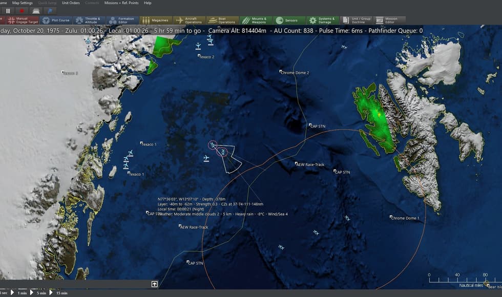The width and height of the screenshot is (502, 297).
Task: Click the '5 hr 59 min to go' text
Action: (177, 31)
